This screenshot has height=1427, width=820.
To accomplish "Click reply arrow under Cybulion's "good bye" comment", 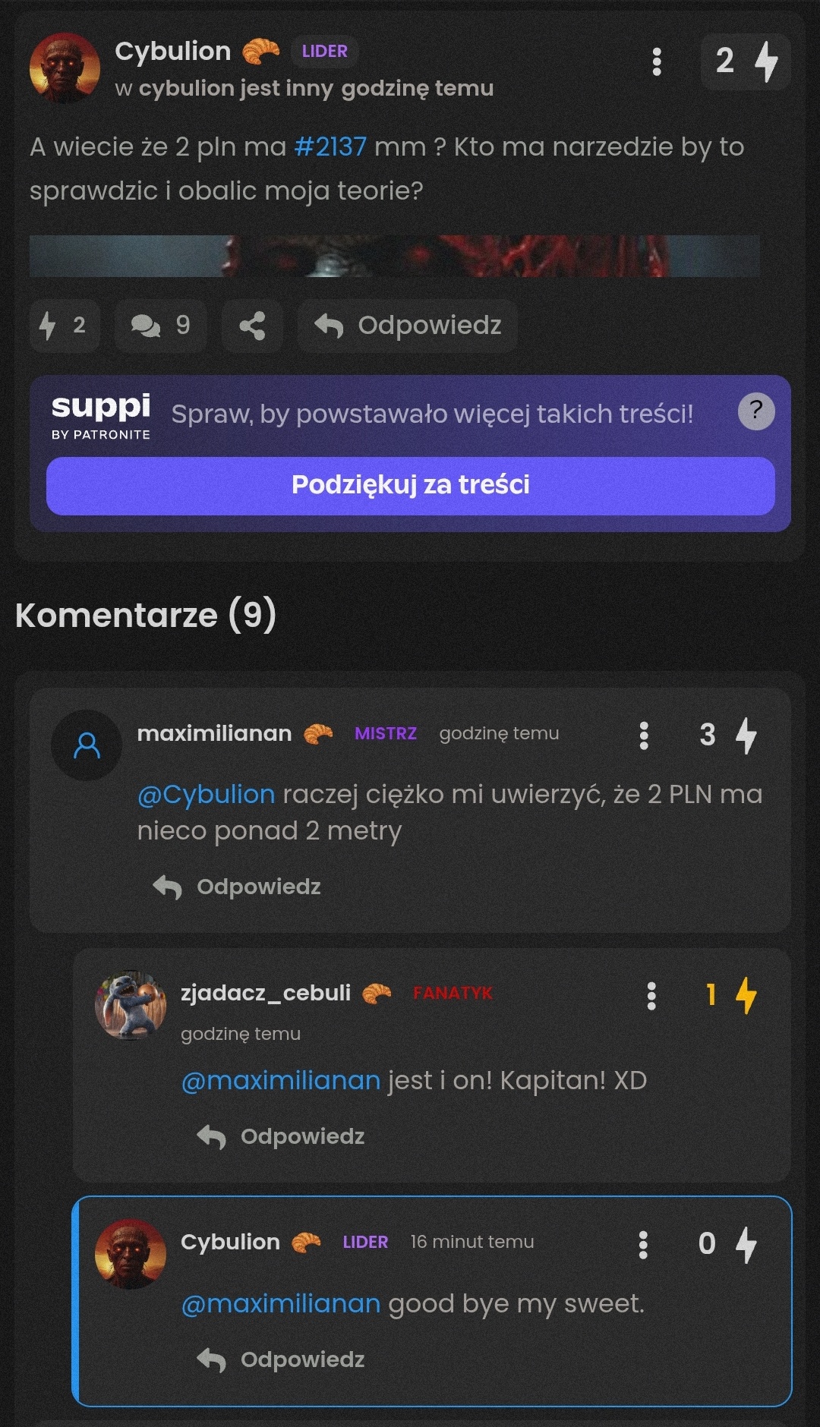I will pos(212,1359).
